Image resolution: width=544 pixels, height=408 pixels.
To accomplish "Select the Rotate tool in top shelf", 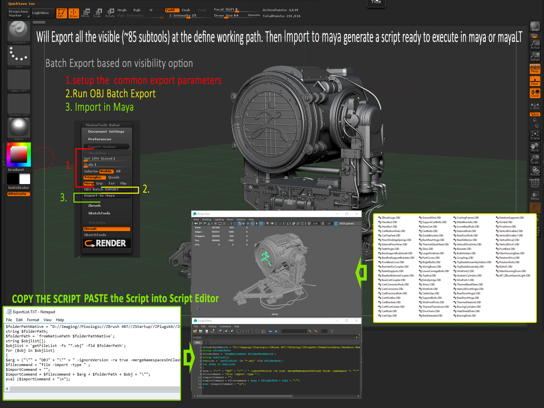I will [x=110, y=13].
